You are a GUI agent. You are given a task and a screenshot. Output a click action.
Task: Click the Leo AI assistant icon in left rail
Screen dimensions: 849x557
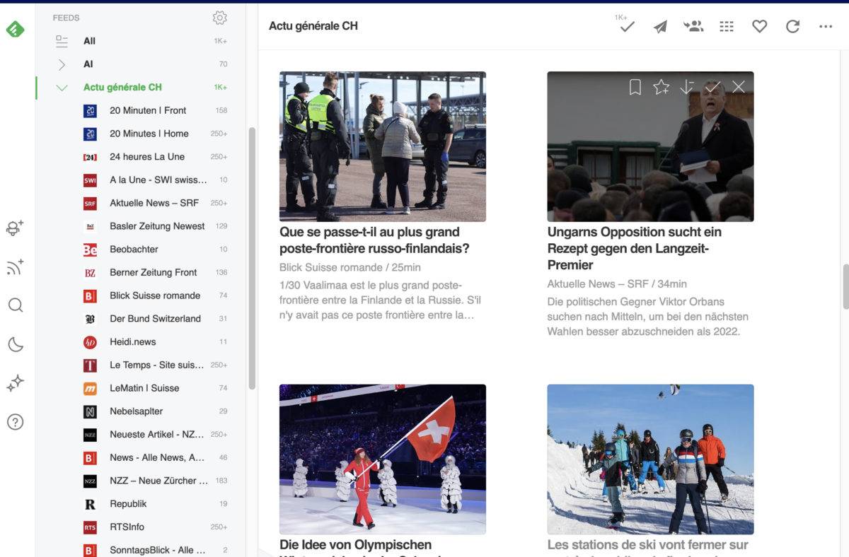click(x=15, y=228)
